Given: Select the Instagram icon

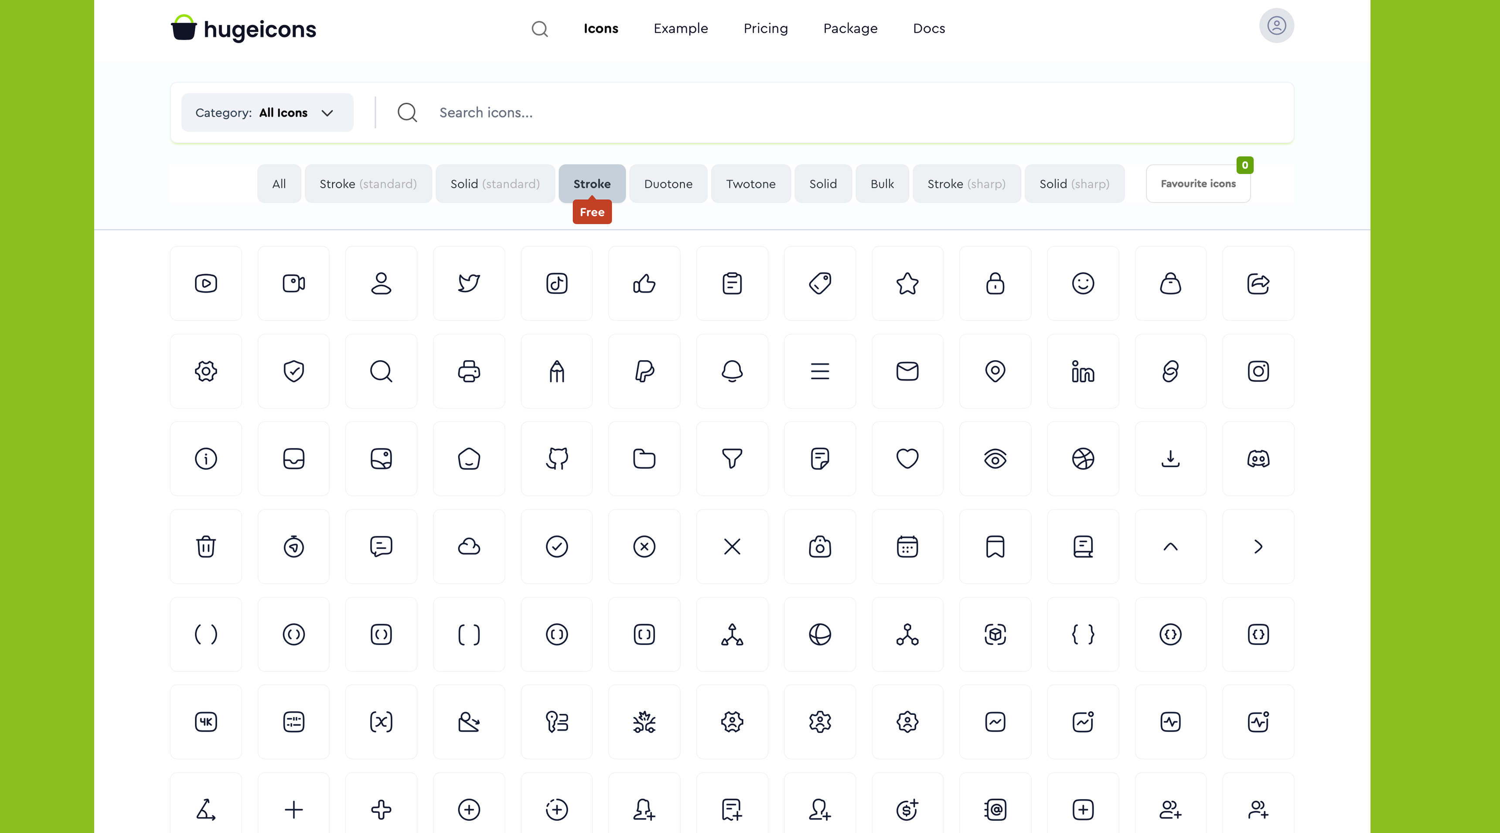Looking at the screenshot, I should [1258, 372].
